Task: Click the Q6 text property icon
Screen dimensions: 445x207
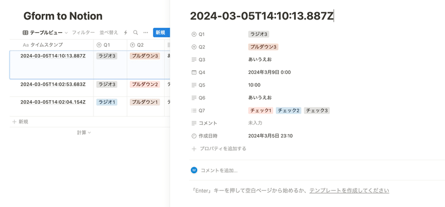Action: [x=194, y=98]
